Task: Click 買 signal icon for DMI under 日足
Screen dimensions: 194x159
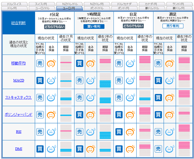Action: (119, 149)
